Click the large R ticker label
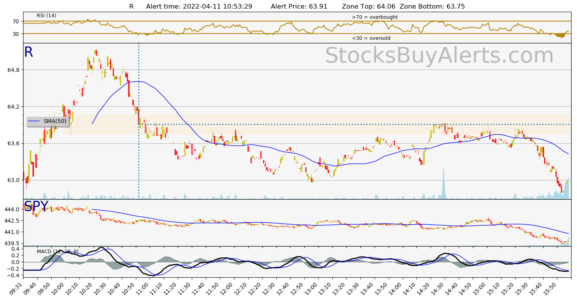 point(29,52)
